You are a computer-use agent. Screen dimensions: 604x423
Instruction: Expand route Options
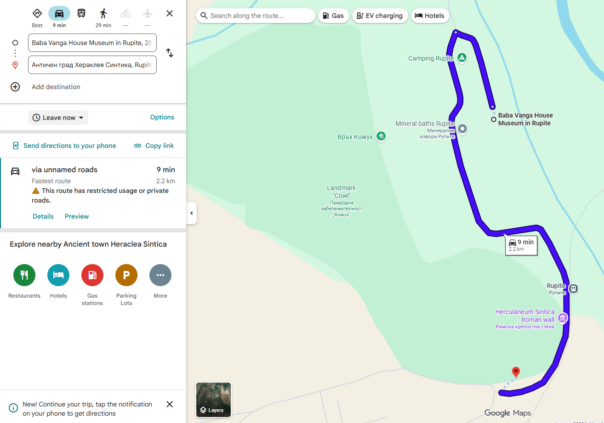pos(162,117)
